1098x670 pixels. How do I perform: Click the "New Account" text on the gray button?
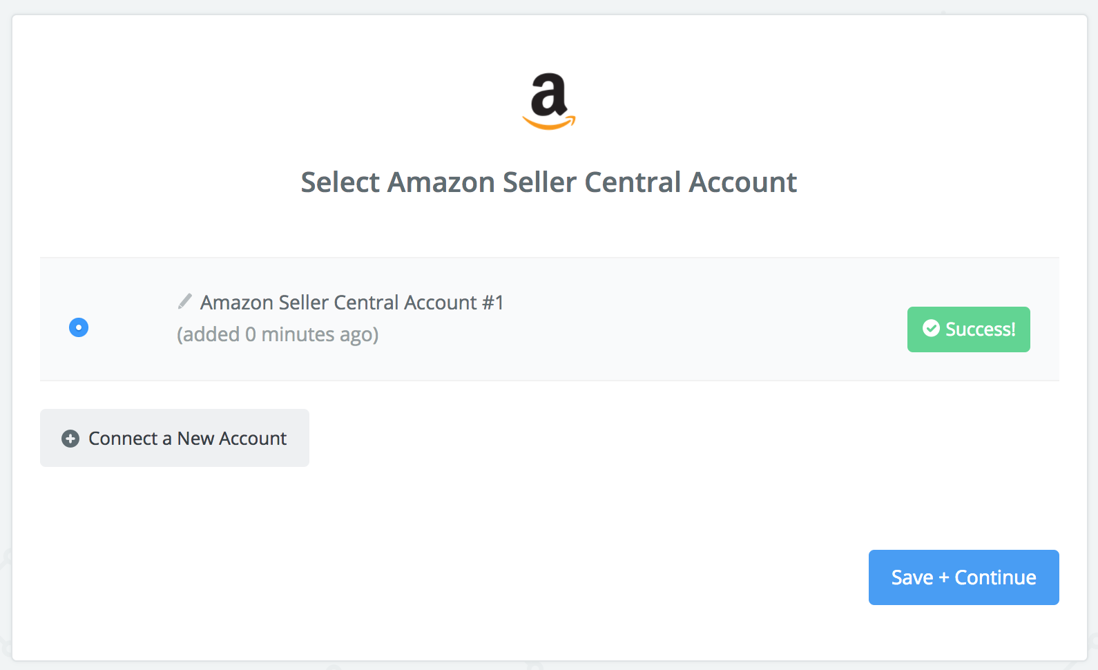(232, 439)
